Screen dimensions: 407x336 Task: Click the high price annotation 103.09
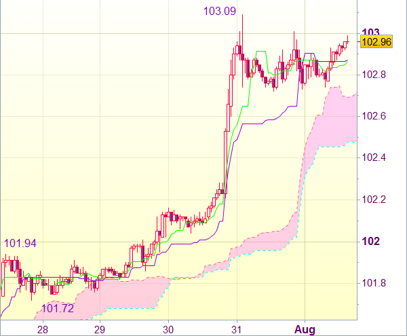pyautogui.click(x=220, y=11)
